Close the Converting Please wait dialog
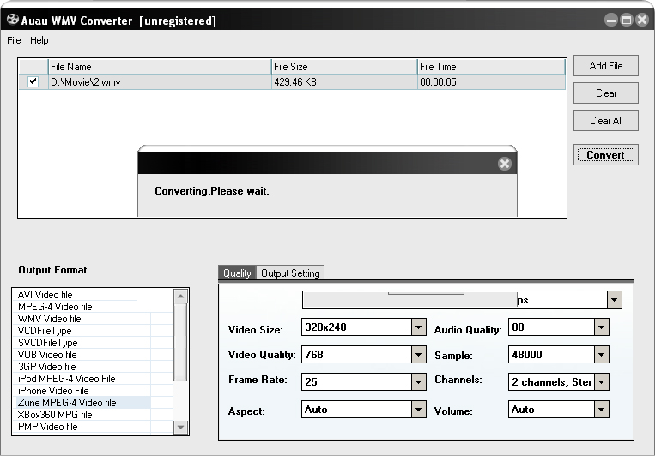Screen dimensions: 655x456 click(x=505, y=164)
